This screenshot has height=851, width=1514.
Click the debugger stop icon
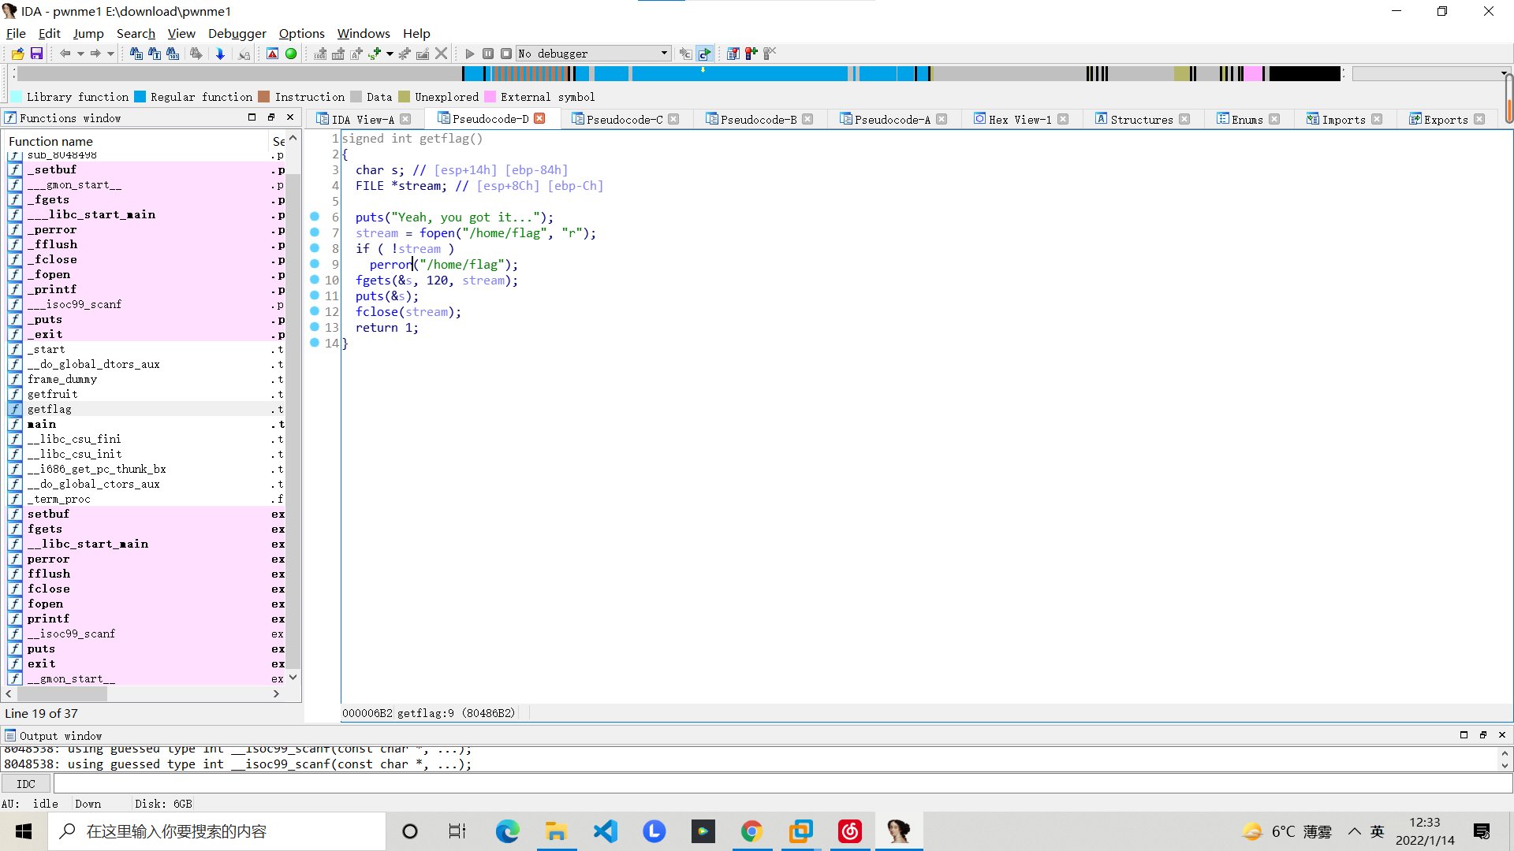tap(506, 54)
